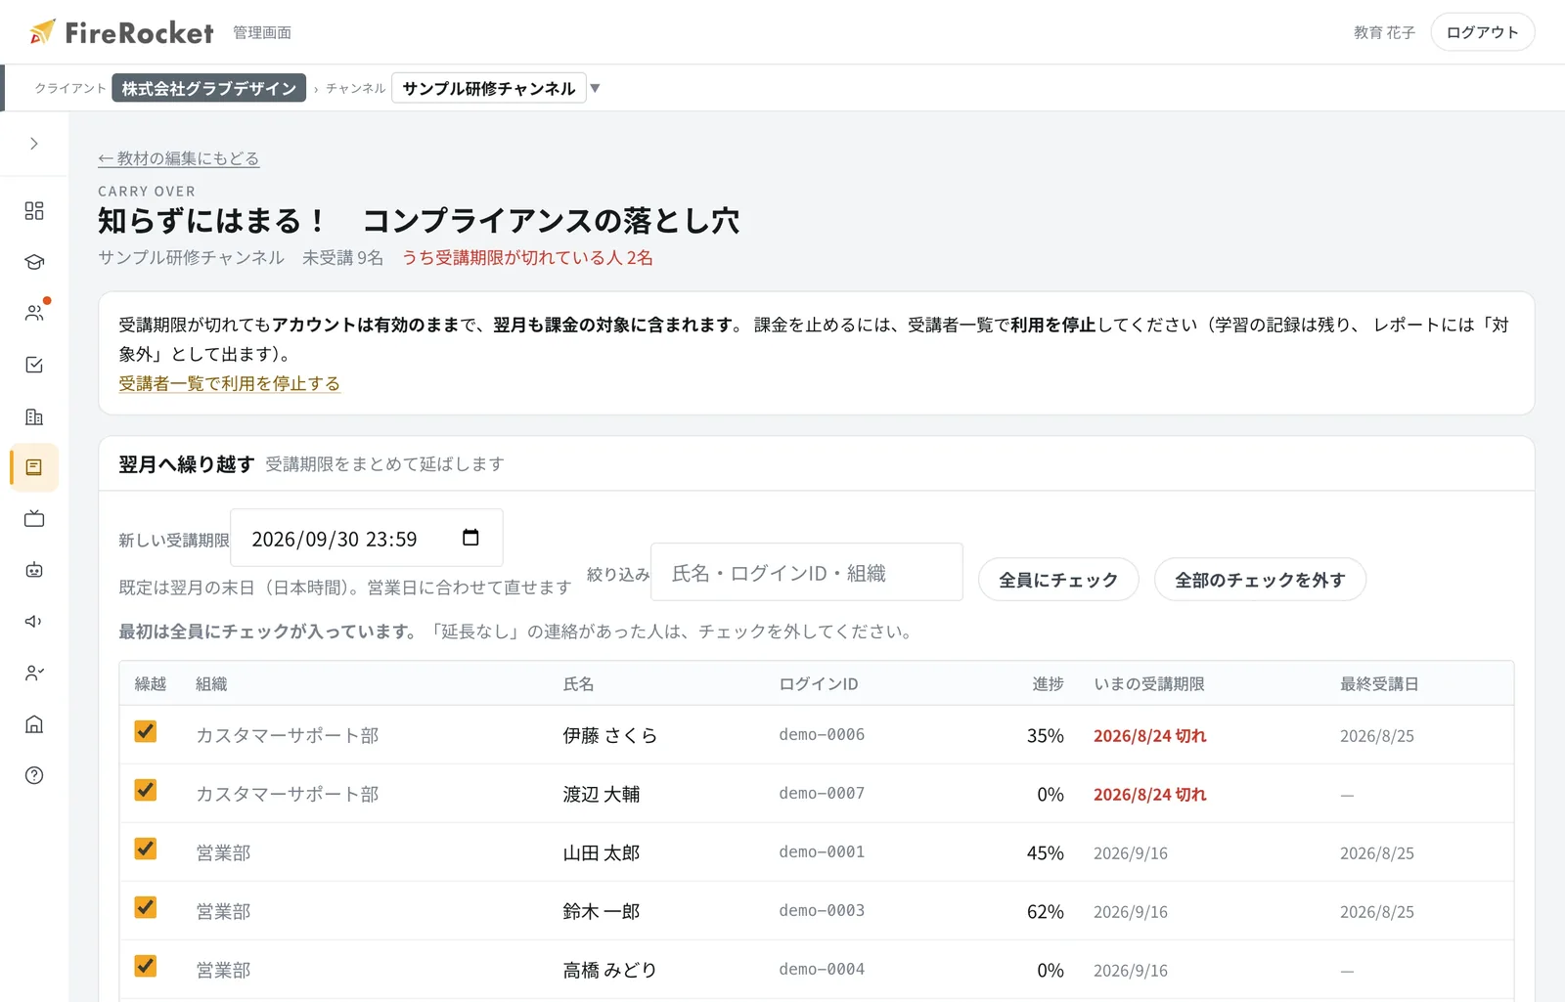Open the user-check icon in sidebar
The width and height of the screenshot is (1565, 1002).
(34, 673)
